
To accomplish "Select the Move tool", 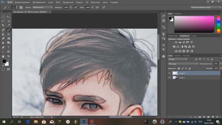I will (x=8, y=17).
